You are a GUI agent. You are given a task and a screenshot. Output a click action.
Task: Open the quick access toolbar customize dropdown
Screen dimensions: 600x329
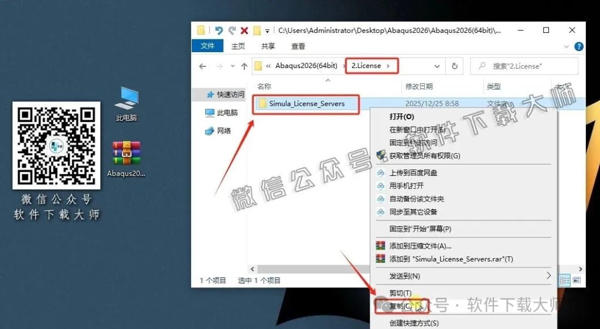(x=267, y=30)
